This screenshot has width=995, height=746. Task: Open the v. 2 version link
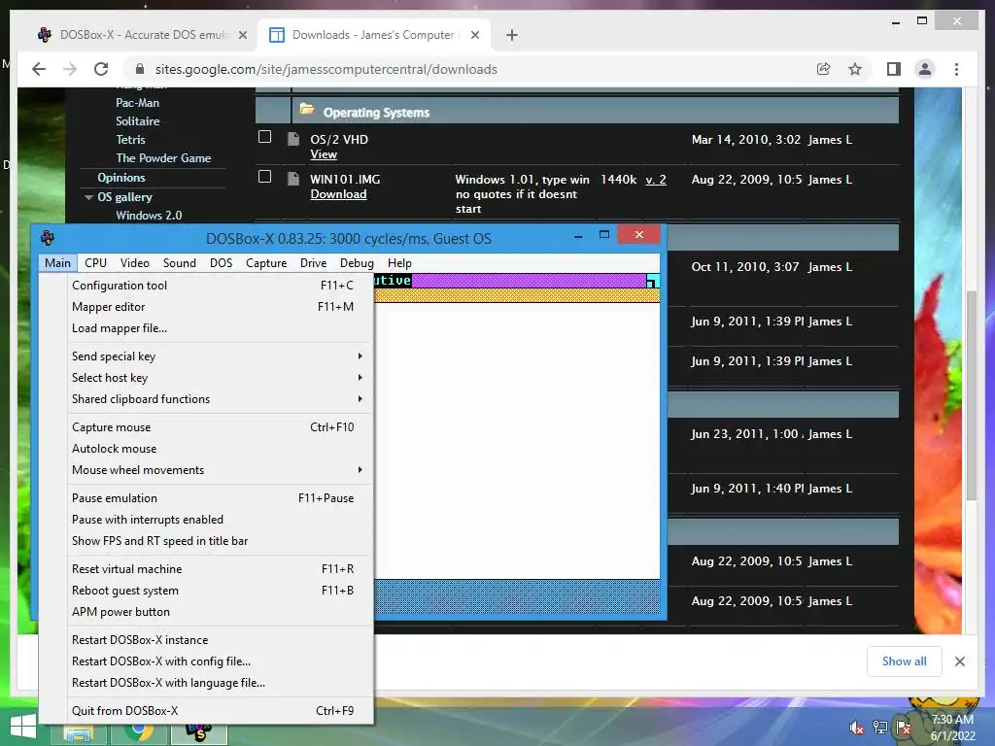[x=656, y=180]
